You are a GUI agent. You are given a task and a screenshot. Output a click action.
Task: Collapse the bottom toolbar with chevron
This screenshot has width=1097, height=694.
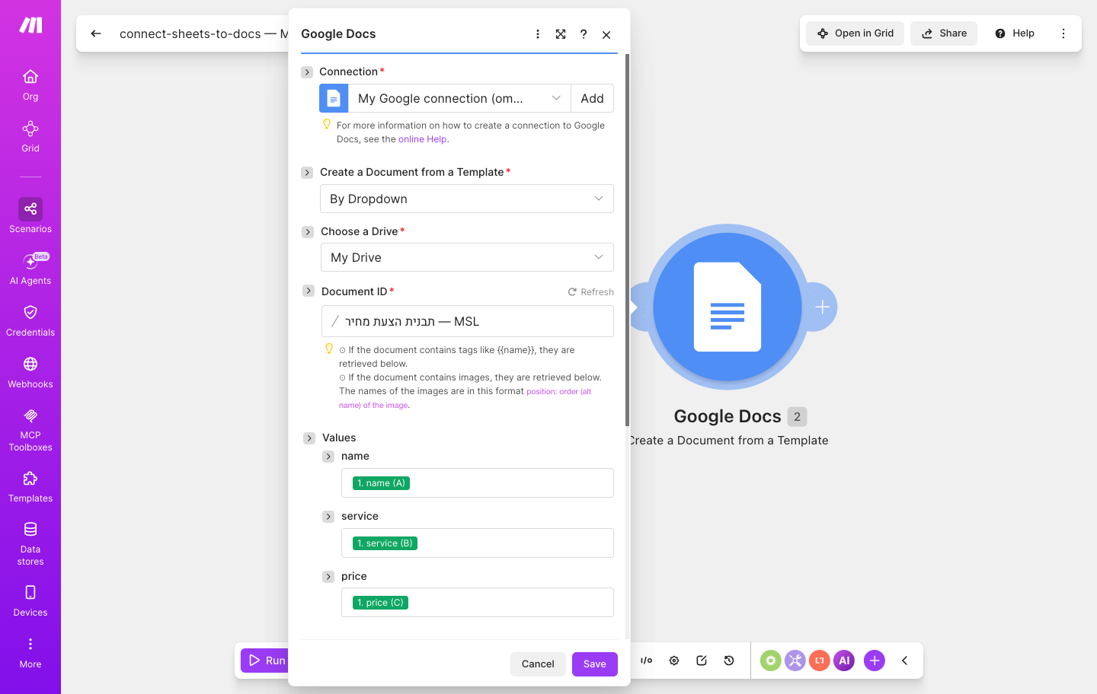(x=905, y=661)
